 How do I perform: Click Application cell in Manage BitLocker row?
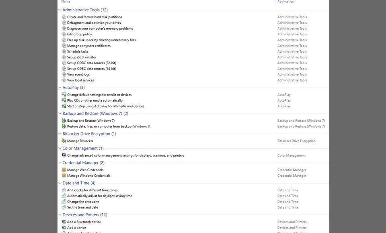(296, 141)
